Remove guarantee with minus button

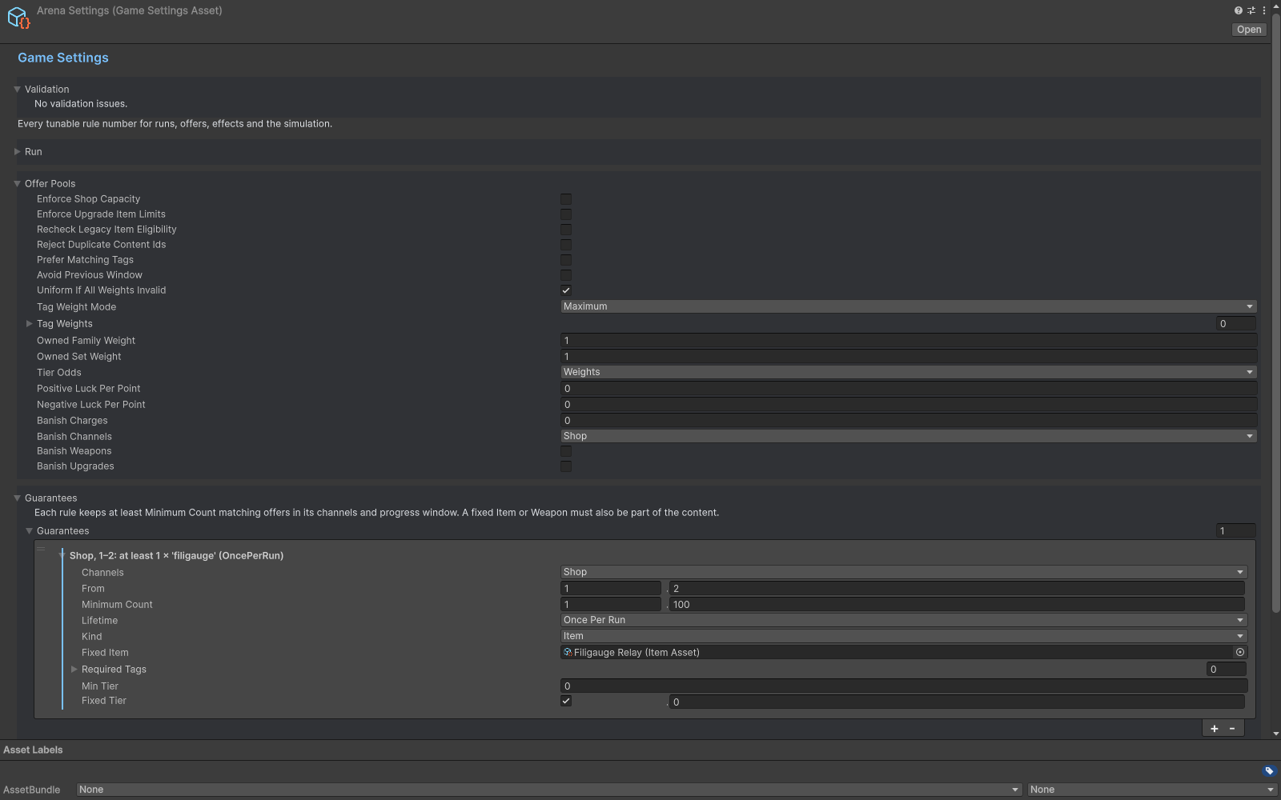[x=1232, y=728]
